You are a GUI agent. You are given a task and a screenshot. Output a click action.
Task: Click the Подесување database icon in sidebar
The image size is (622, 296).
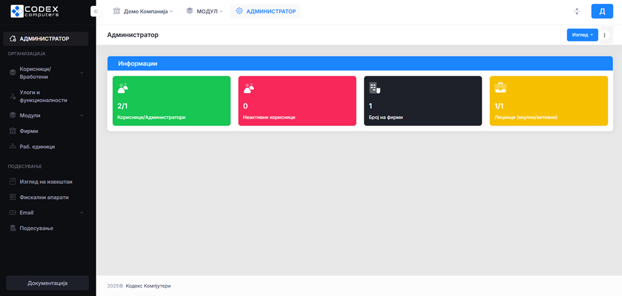pyautogui.click(x=13, y=228)
